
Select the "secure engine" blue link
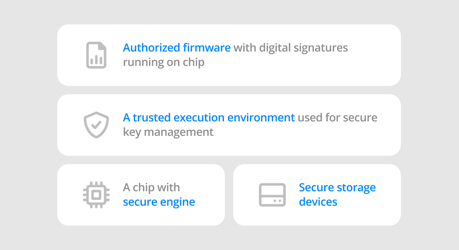[x=159, y=202]
